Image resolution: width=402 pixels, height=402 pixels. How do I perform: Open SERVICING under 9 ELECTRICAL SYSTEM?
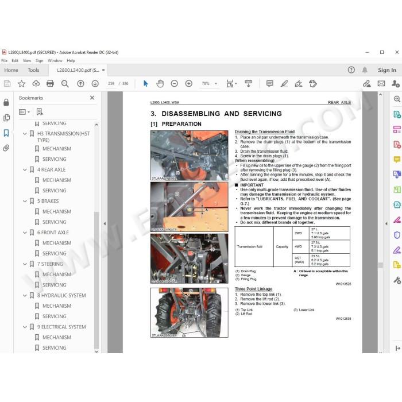[55, 348]
